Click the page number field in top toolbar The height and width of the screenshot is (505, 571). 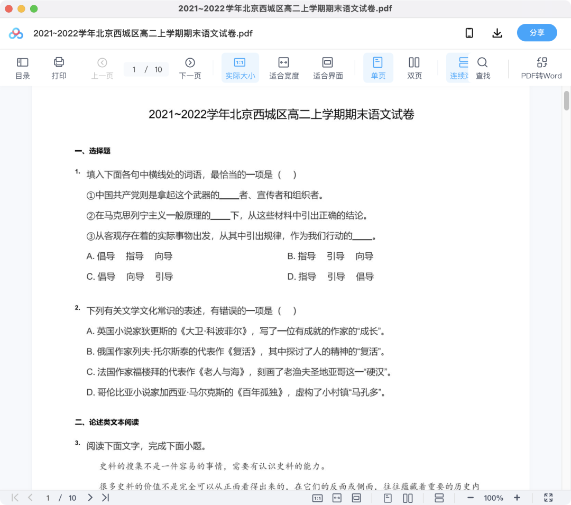(x=134, y=70)
